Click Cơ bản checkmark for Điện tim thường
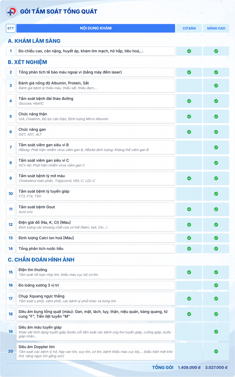 point(189,272)
